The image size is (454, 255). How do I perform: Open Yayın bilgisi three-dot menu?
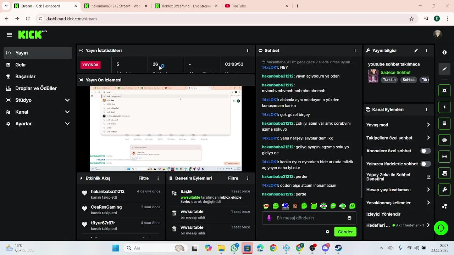pos(427,51)
